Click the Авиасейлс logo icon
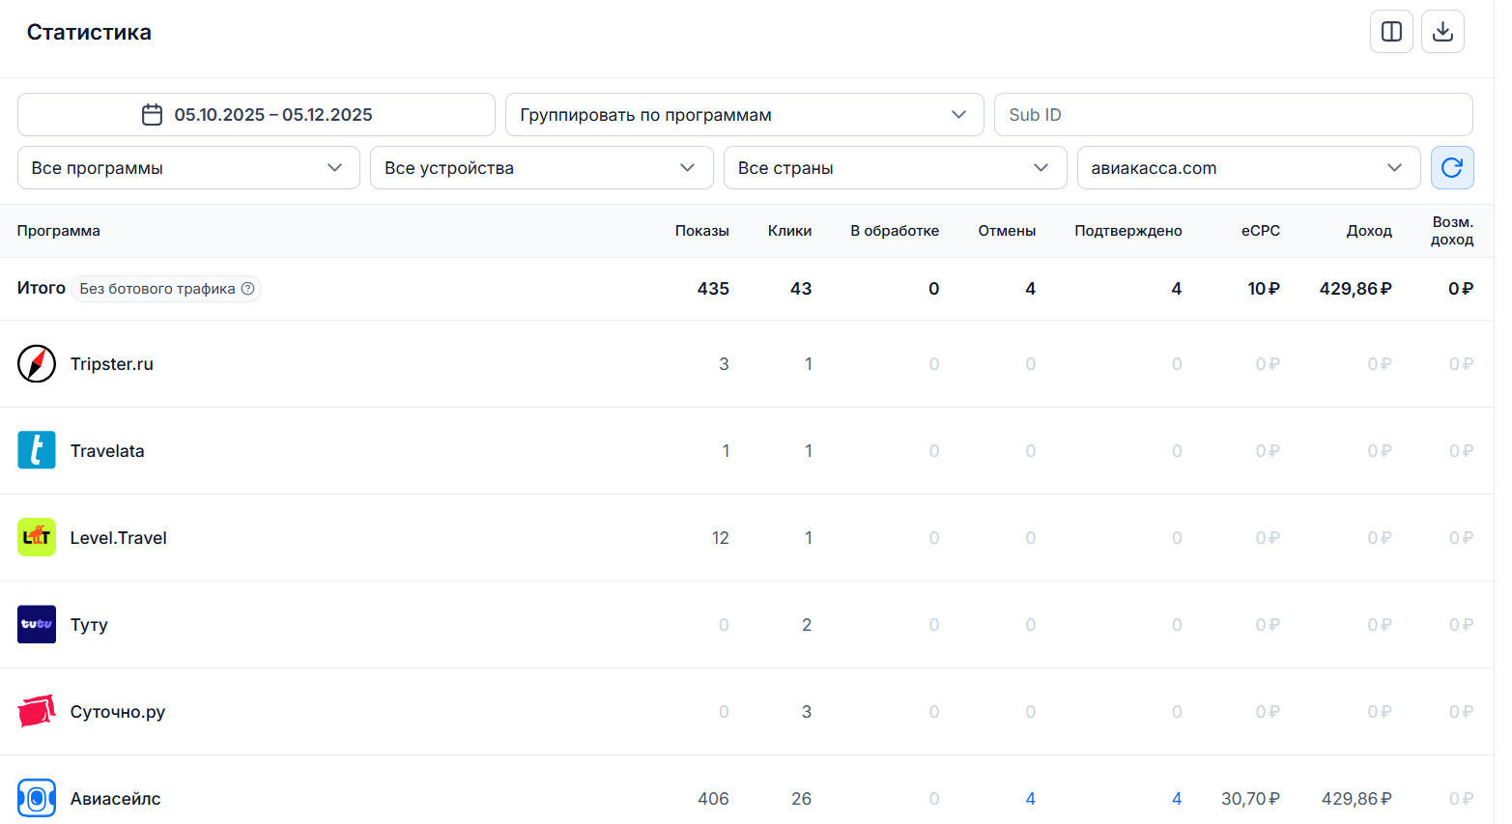Screen dimensions: 1512x824 [x=37, y=799]
